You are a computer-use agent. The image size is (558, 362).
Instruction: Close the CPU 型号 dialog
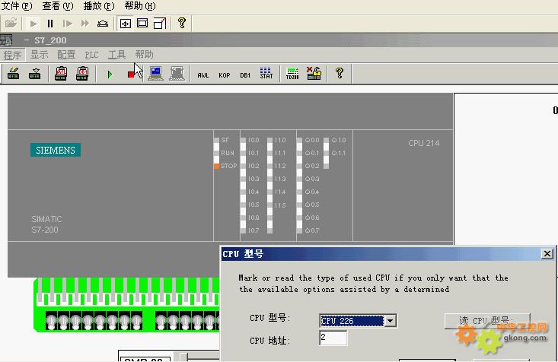(547, 253)
